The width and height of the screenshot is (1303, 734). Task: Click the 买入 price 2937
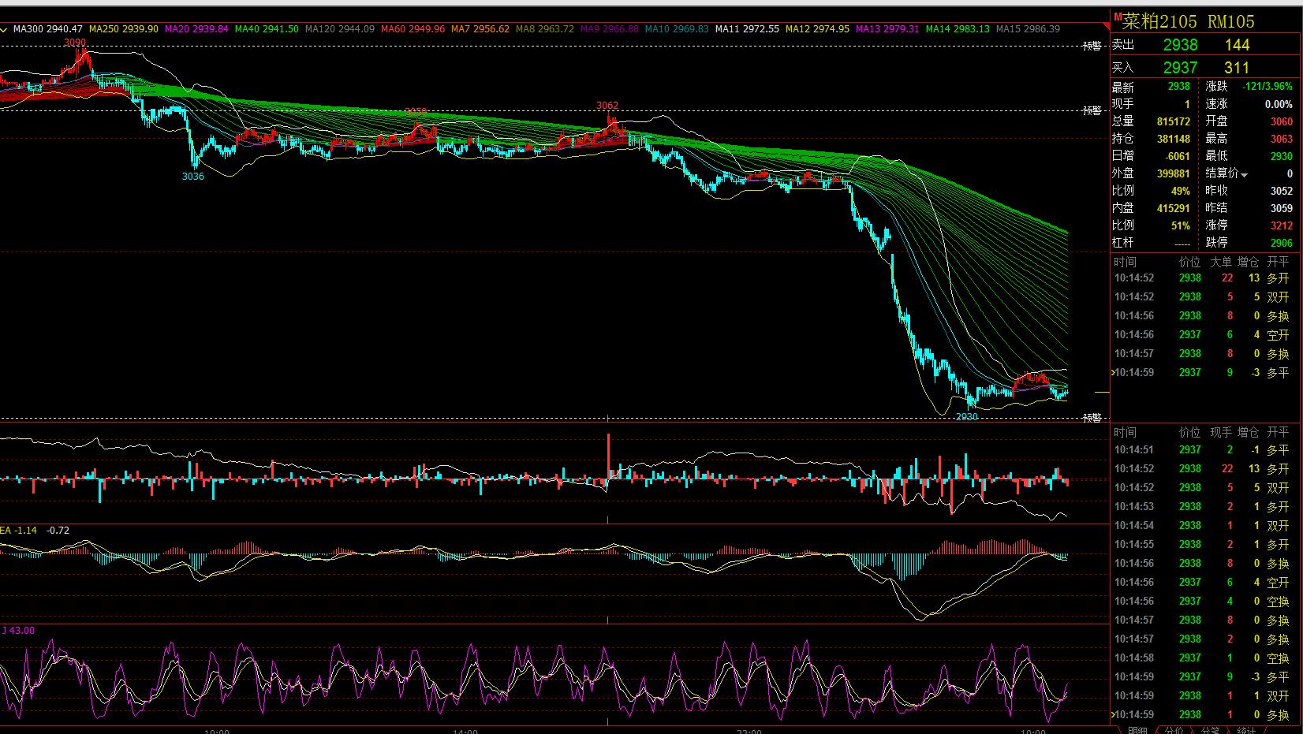(1180, 68)
